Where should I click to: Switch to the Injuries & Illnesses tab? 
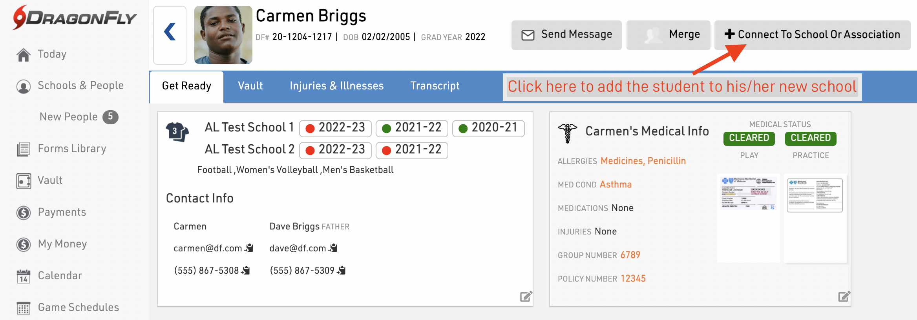(336, 86)
